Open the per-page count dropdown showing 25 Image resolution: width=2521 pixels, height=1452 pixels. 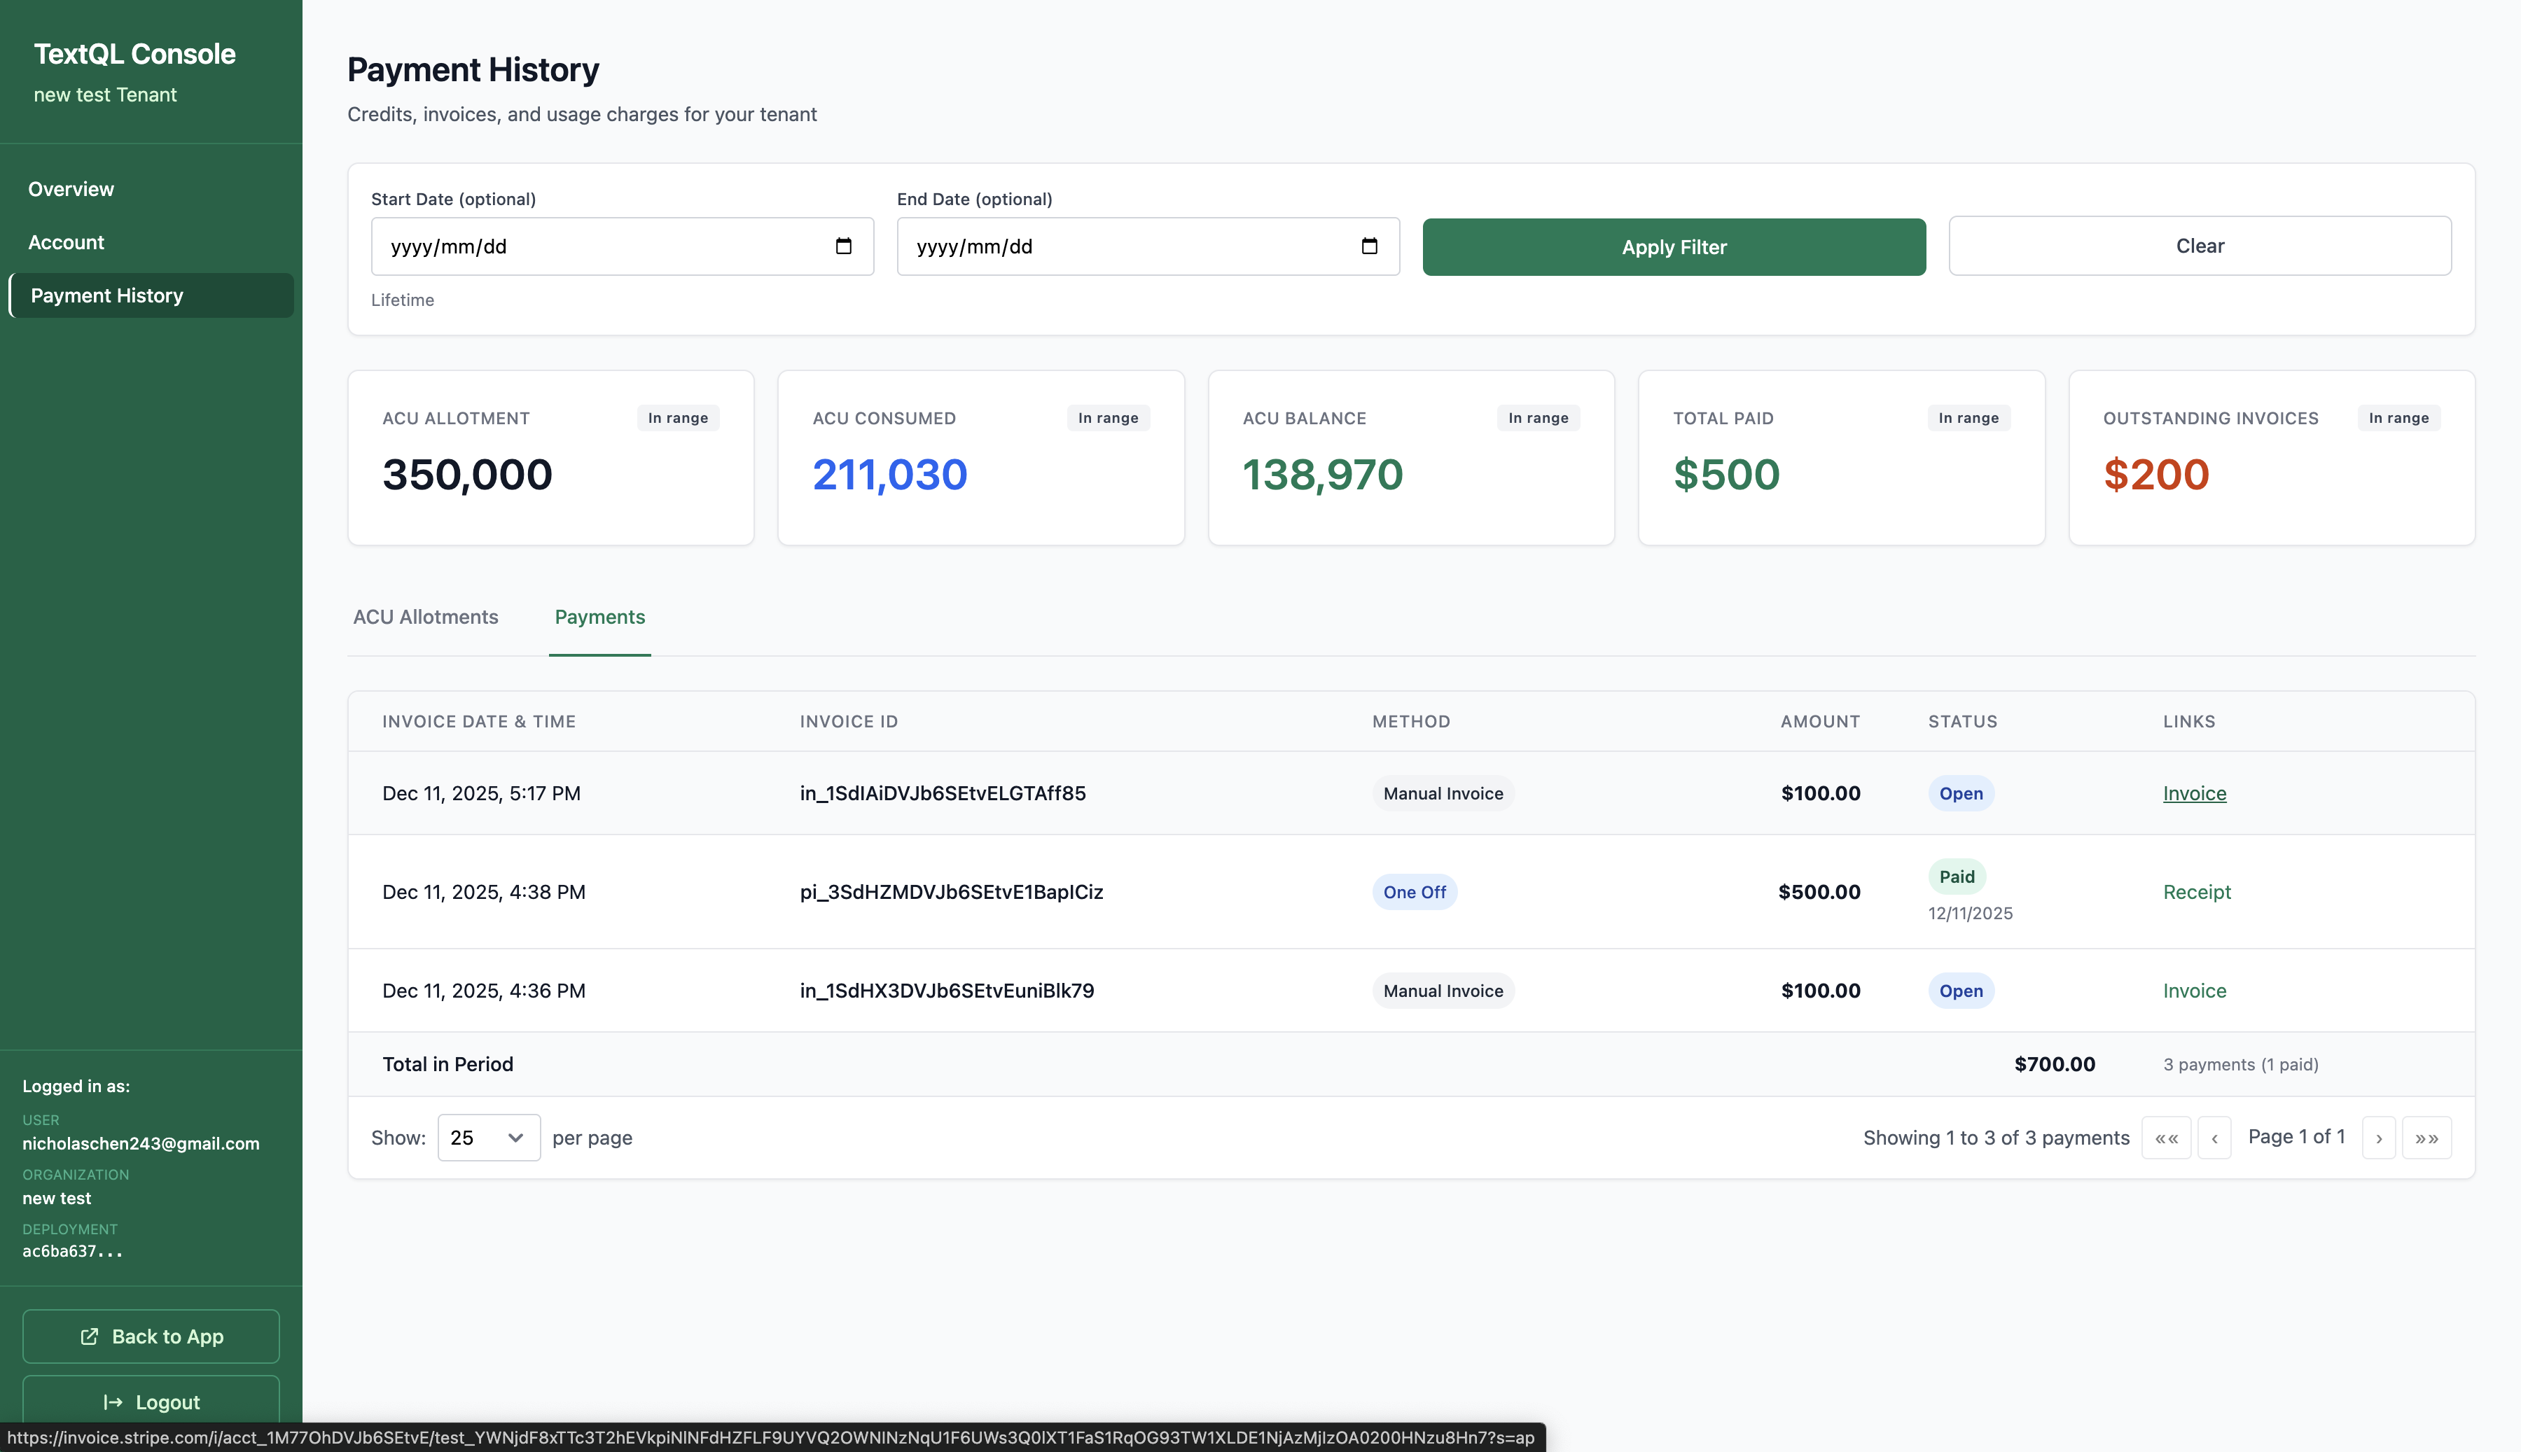point(487,1137)
